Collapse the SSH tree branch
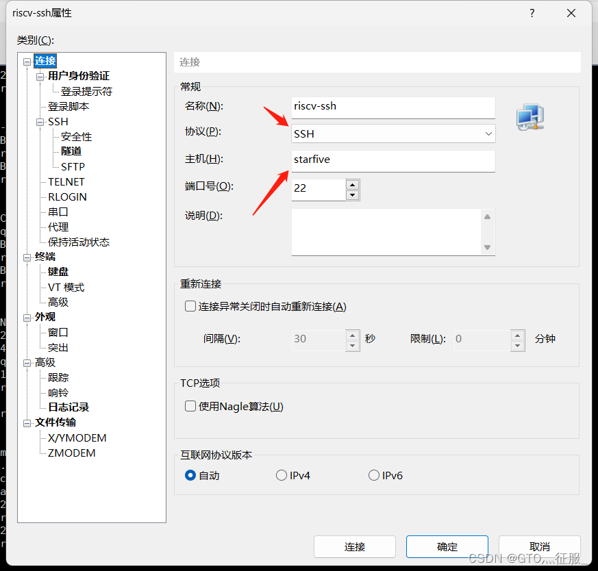Screen dimensions: 598x571 39,121
